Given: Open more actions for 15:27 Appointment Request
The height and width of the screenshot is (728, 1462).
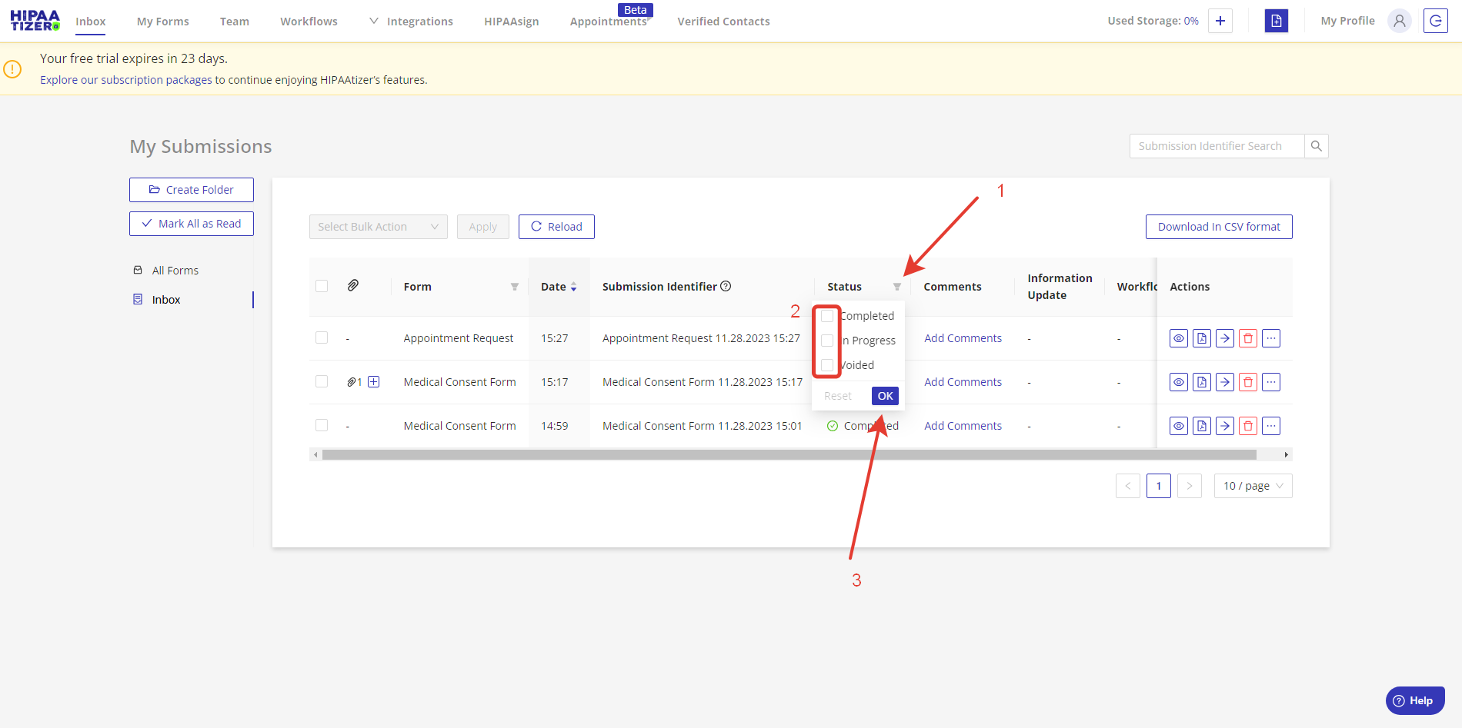Looking at the screenshot, I should [x=1271, y=338].
